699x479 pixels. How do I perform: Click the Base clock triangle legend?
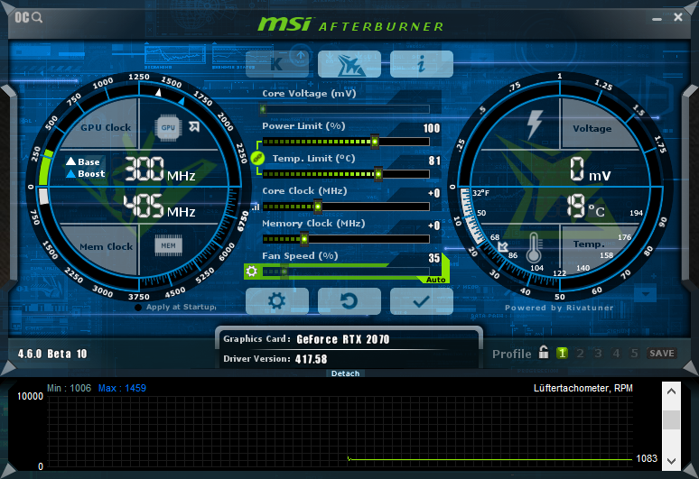pos(83,161)
